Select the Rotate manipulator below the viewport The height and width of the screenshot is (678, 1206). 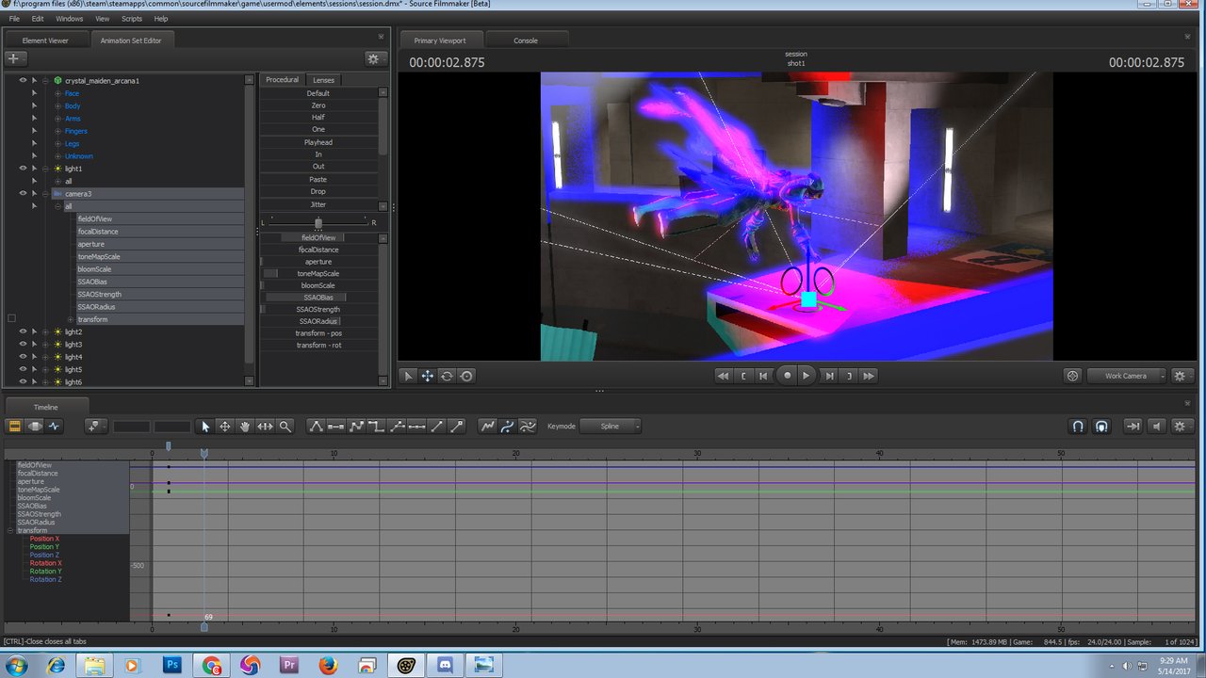447,376
